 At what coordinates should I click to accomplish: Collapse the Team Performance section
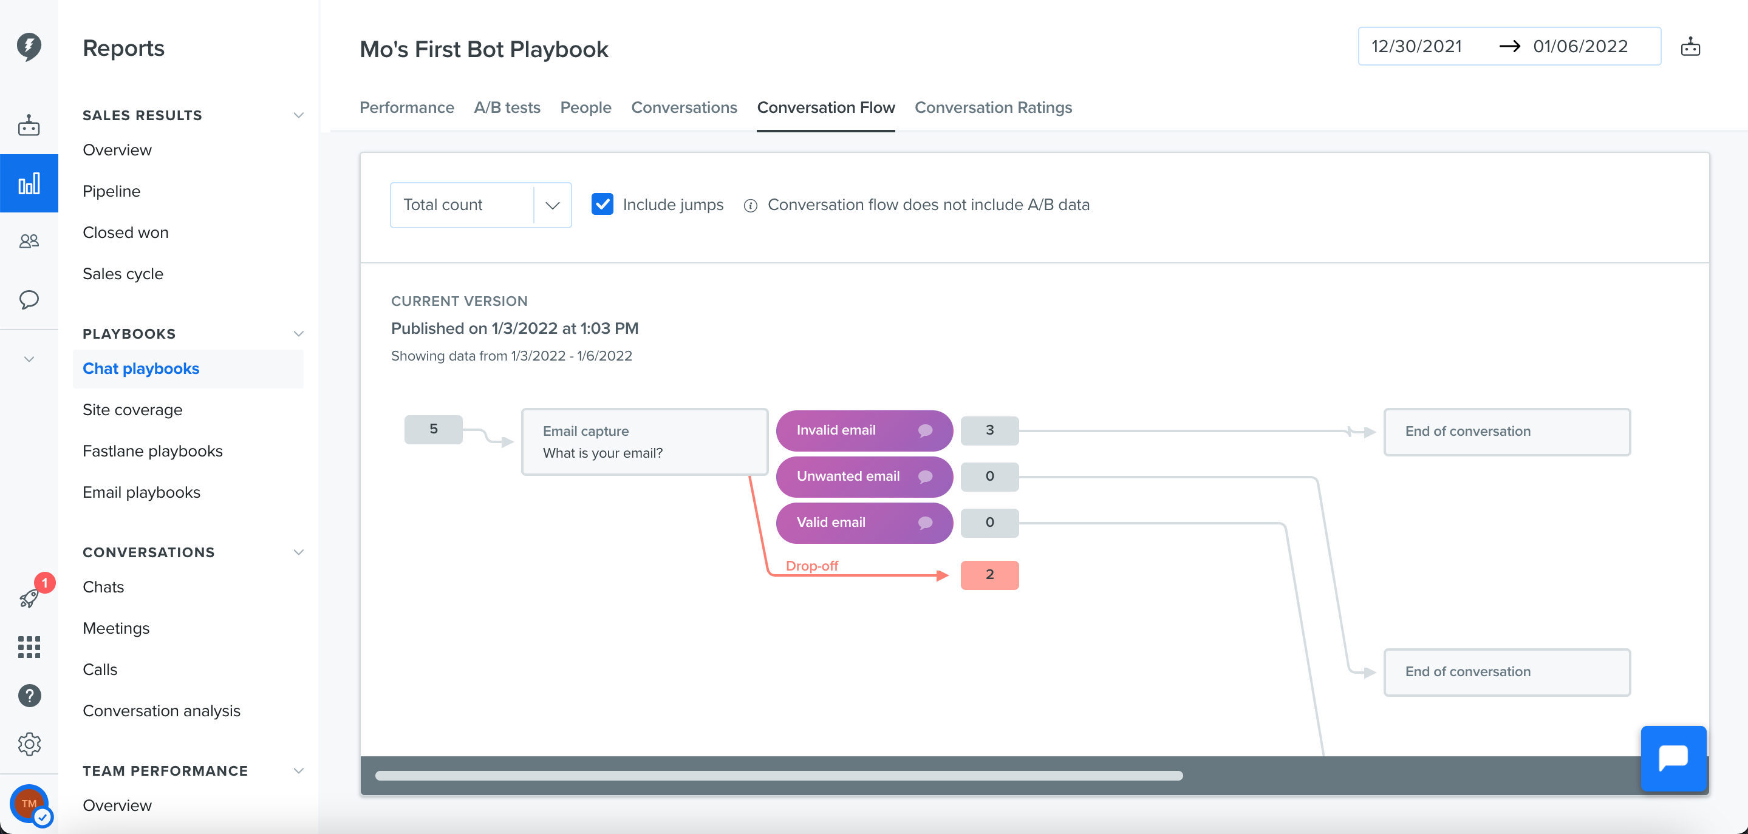pyautogui.click(x=298, y=770)
